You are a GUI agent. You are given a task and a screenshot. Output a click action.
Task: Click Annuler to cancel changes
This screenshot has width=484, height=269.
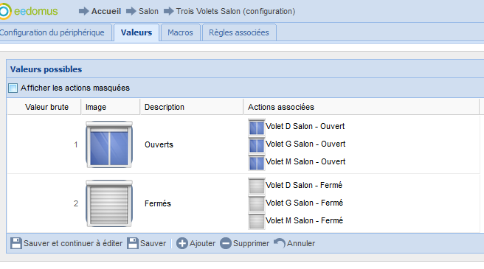pos(294,243)
